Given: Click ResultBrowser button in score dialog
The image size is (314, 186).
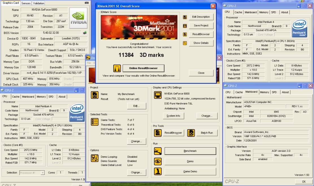Looking at the screenshot, I should coord(201,34).
